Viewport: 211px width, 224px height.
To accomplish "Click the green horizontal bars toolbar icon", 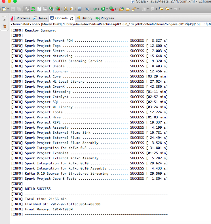I will (33, 9).
